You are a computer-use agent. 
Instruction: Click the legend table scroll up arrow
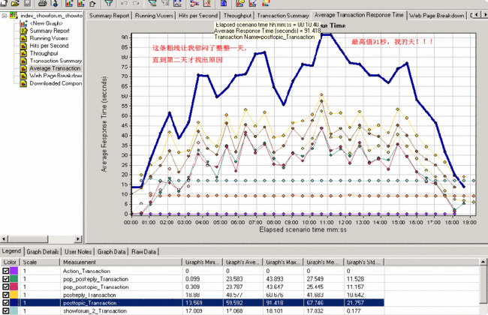[x=483, y=262]
